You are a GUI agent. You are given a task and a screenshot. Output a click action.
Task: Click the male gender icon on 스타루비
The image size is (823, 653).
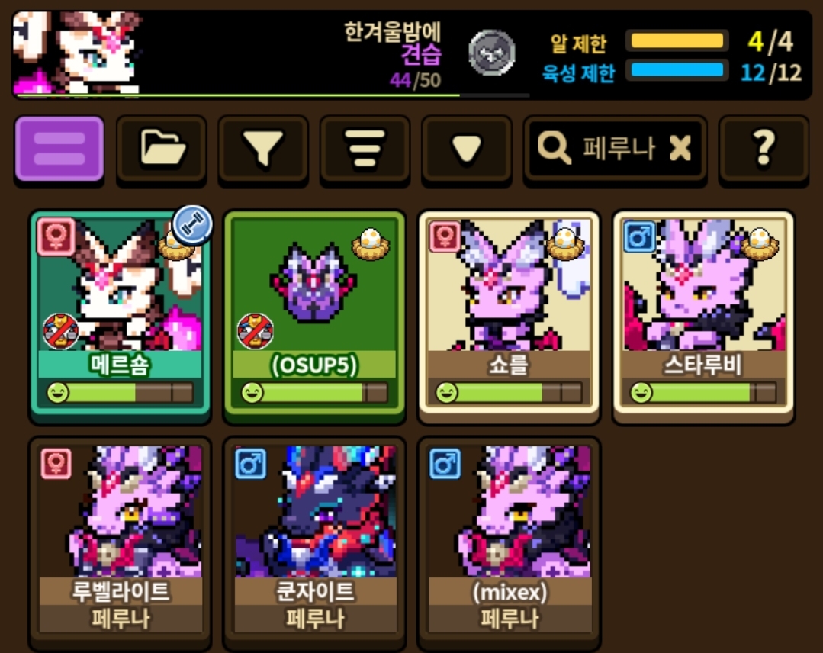coord(639,236)
